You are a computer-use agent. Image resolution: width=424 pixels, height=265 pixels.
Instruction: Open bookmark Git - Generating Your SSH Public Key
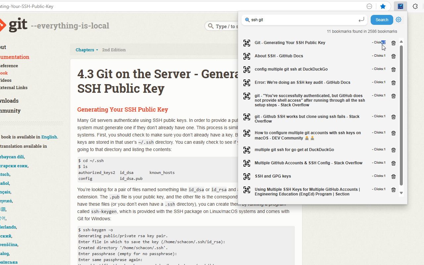coord(290,43)
